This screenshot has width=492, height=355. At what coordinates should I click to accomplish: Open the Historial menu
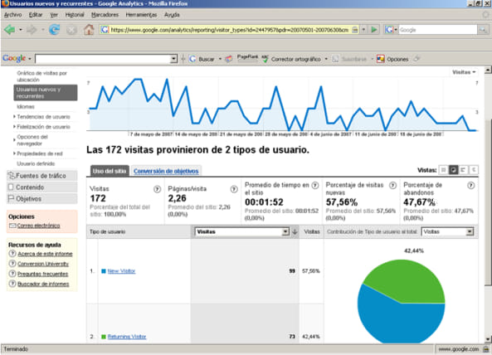75,15
